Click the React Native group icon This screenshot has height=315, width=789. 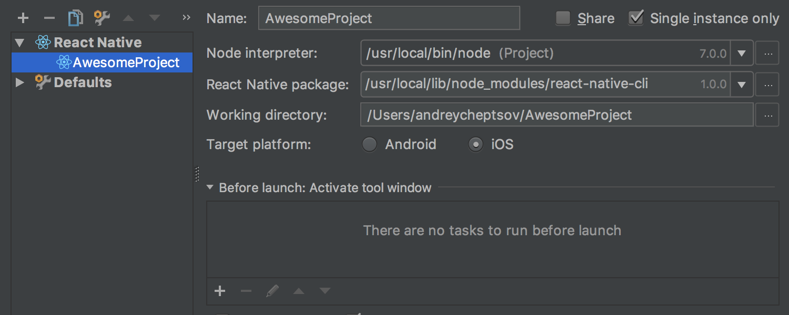click(43, 43)
